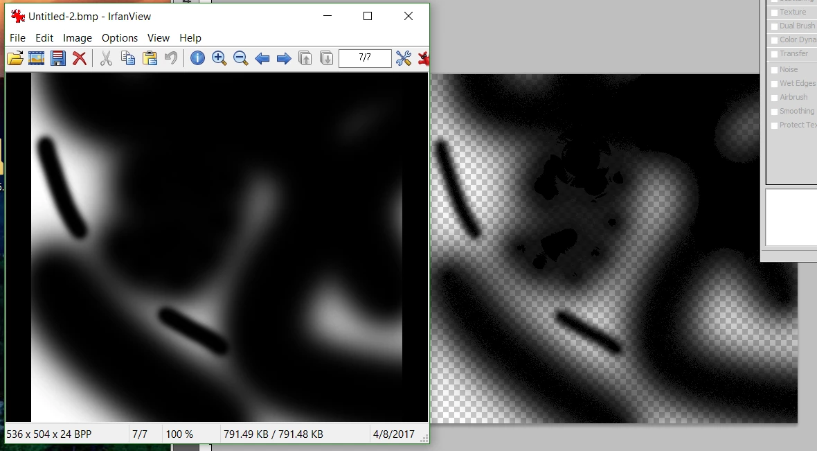
Task: Click the IrfanView title bar logo icon
Action: click(x=18, y=16)
